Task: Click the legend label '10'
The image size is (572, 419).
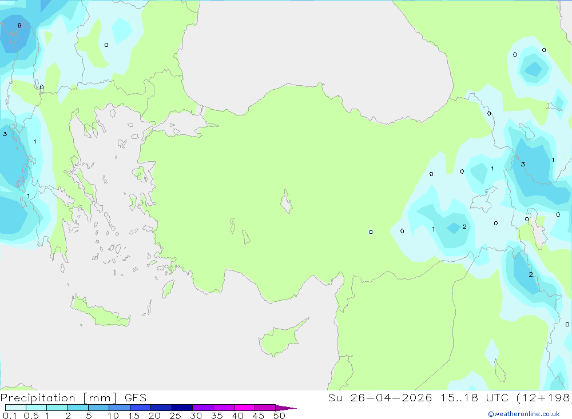Action: click(x=113, y=416)
